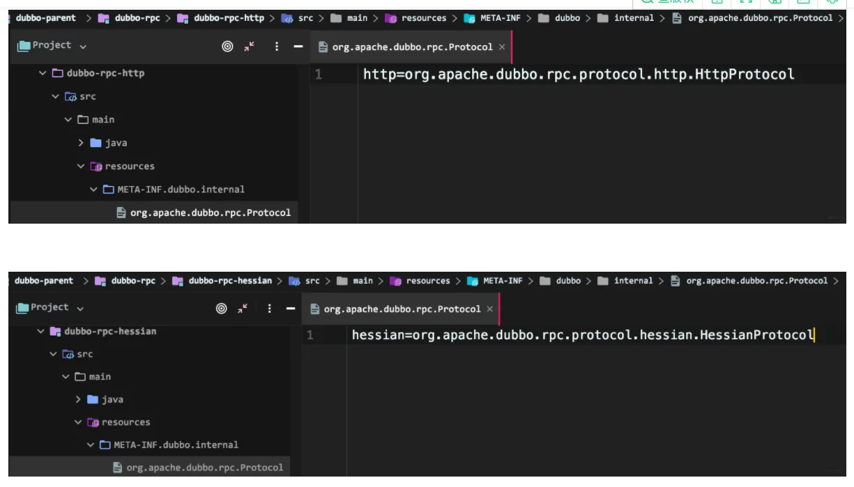Collapse resources chevron under dubbo-rpc-hessian
854x487 pixels.
click(78, 422)
